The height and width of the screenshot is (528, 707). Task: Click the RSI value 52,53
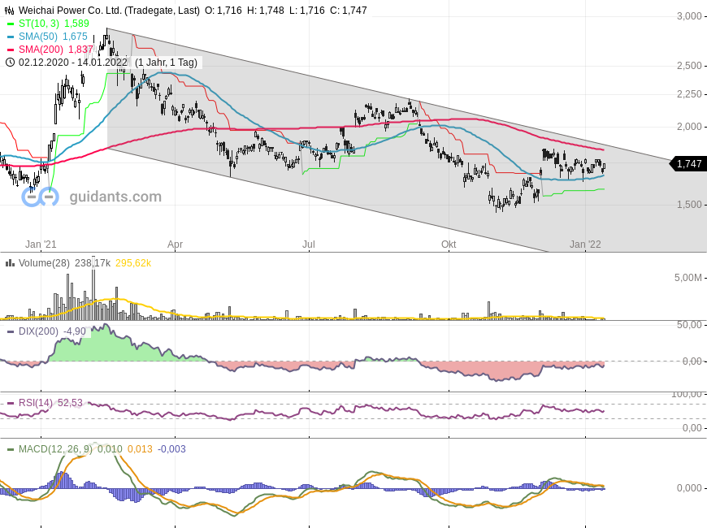tap(71, 403)
